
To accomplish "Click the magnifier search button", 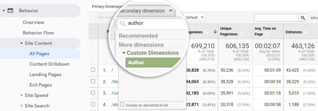I will coord(303,18).
